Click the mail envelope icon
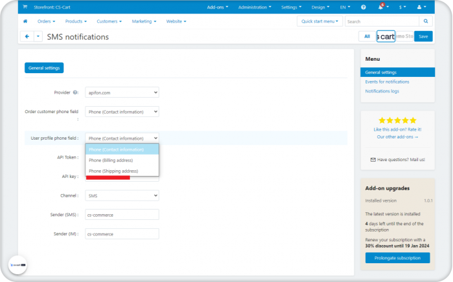The height and width of the screenshot is (282, 453). pyautogui.click(x=373, y=160)
